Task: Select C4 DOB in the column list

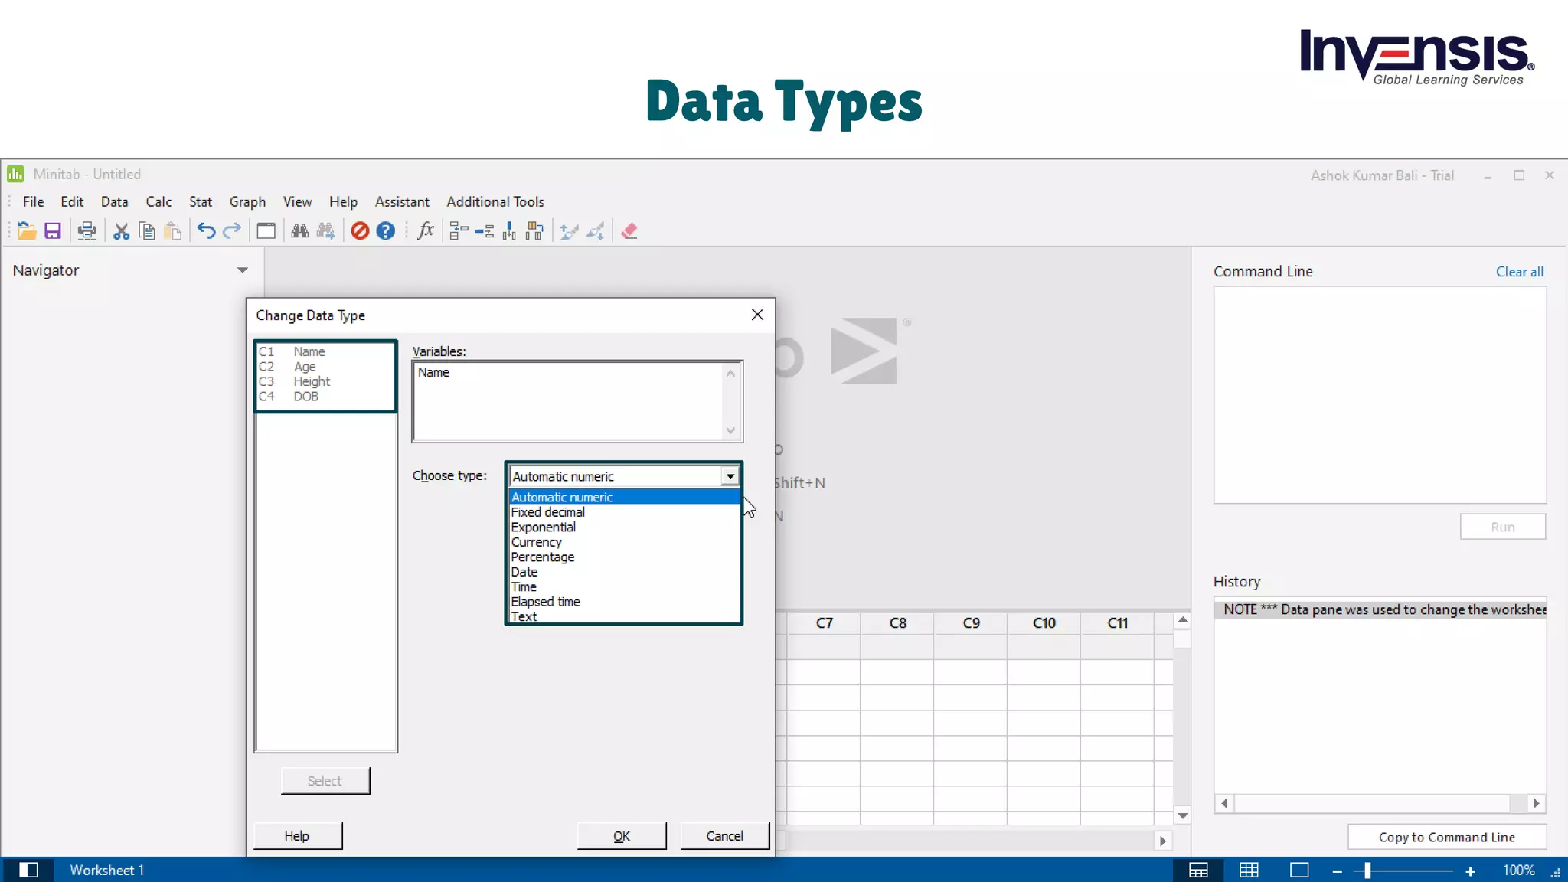Action: [x=305, y=397]
